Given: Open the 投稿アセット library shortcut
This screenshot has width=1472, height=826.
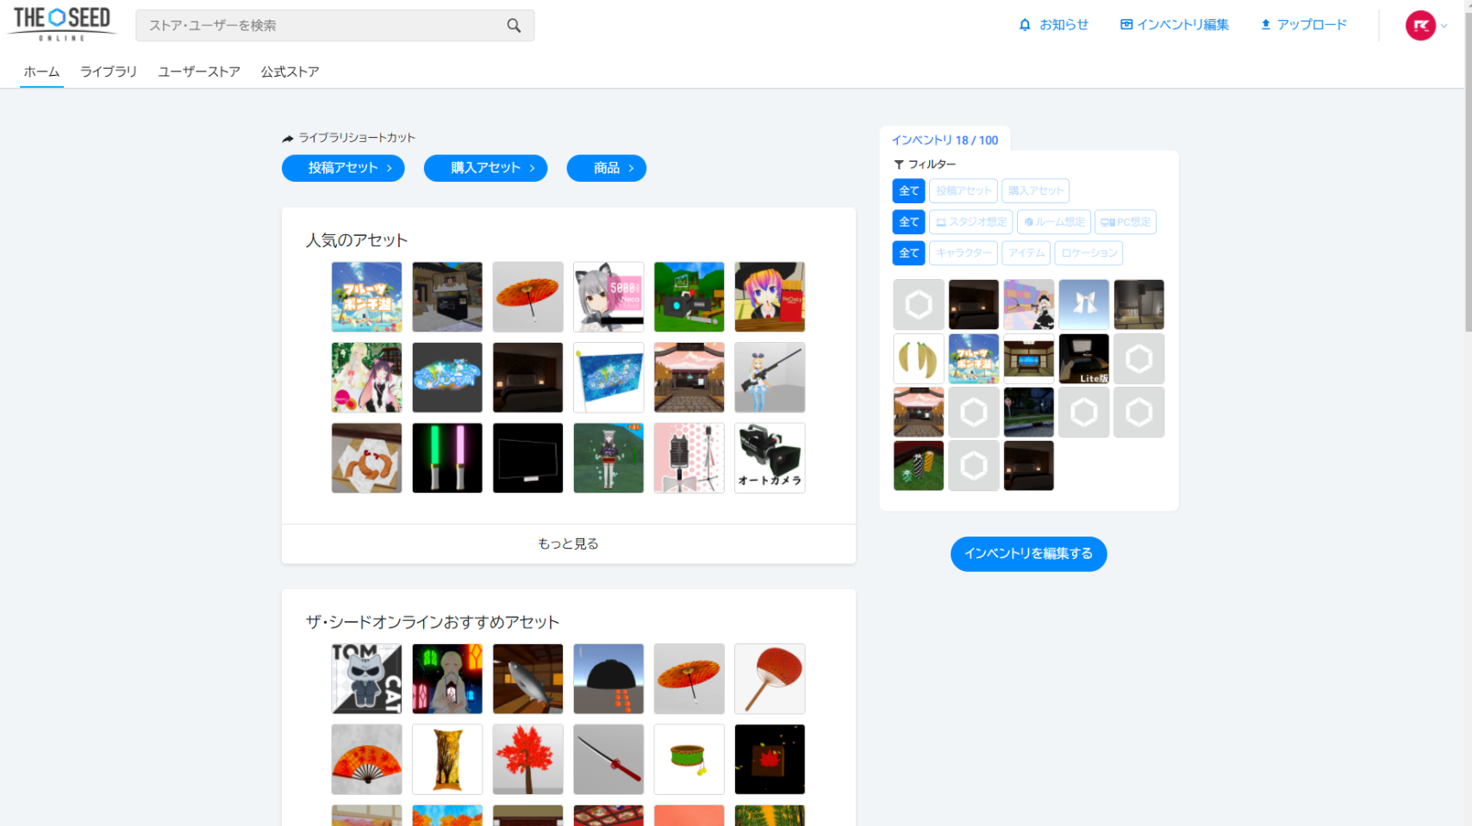Looking at the screenshot, I should pos(343,168).
